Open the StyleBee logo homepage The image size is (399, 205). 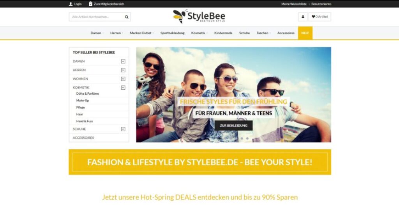199,16
